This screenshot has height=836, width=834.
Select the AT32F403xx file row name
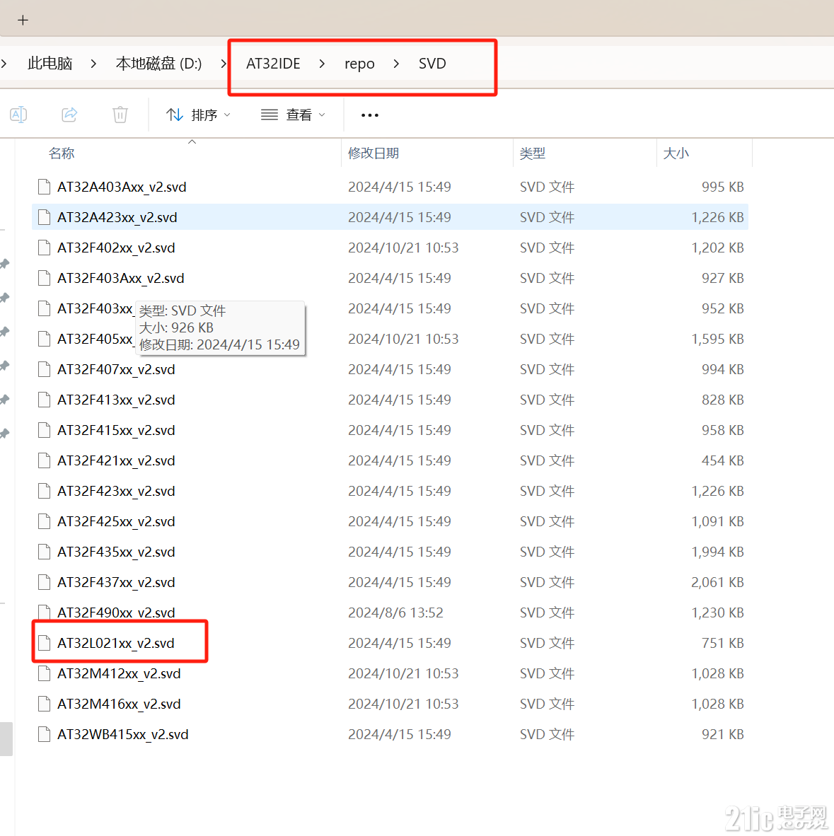pos(95,308)
